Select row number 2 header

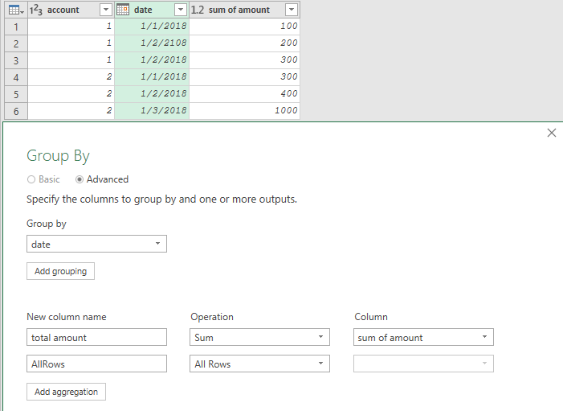[16, 43]
